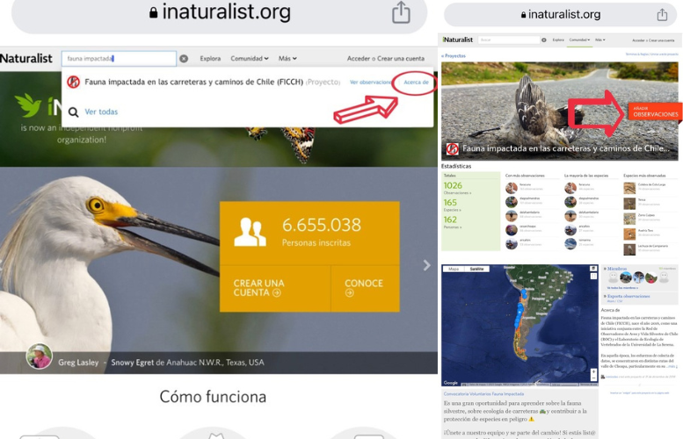Click the magnifier icon beside Ver todas
683x439 pixels.
(74, 112)
